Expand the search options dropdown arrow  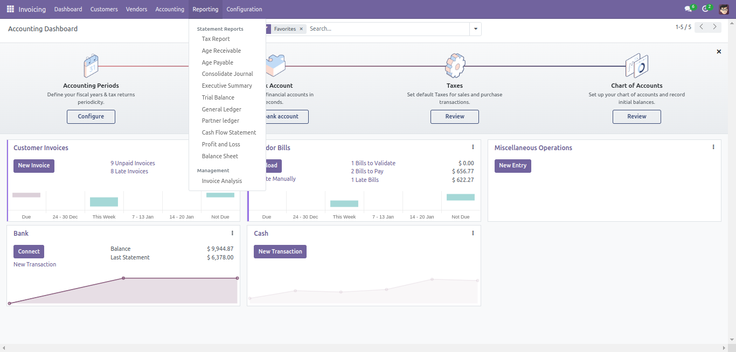pyautogui.click(x=475, y=29)
